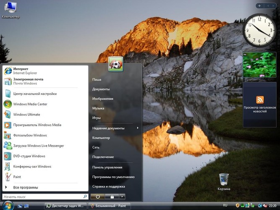280x210 pixels.
Task: Click the lock button in the Start menu
Action: pos(112,196)
